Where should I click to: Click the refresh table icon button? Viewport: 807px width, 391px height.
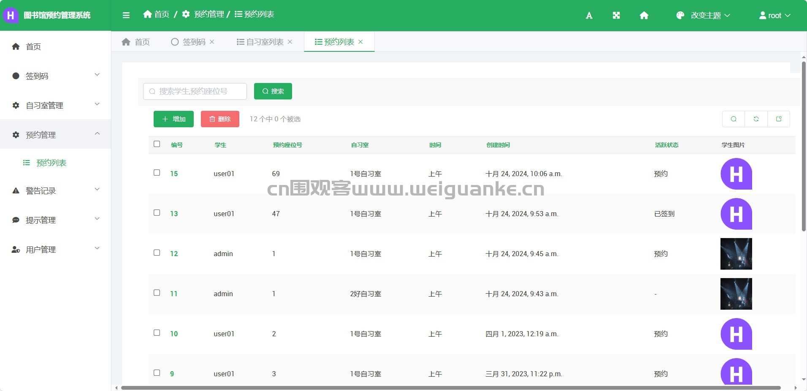[756, 119]
